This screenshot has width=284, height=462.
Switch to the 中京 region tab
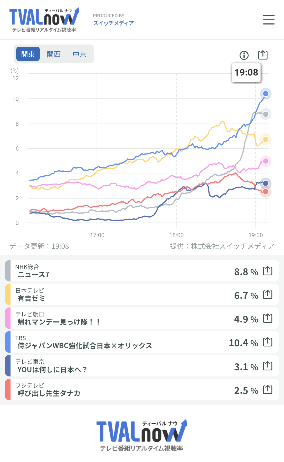79,54
